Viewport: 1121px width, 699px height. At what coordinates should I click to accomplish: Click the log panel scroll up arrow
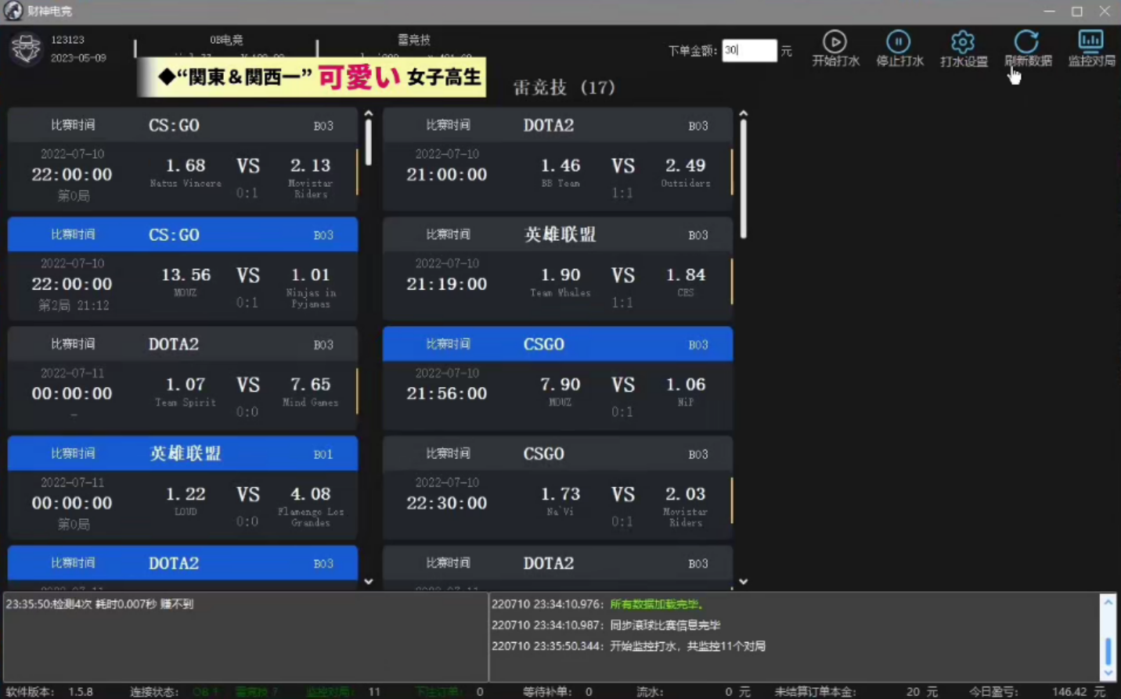point(1108,602)
